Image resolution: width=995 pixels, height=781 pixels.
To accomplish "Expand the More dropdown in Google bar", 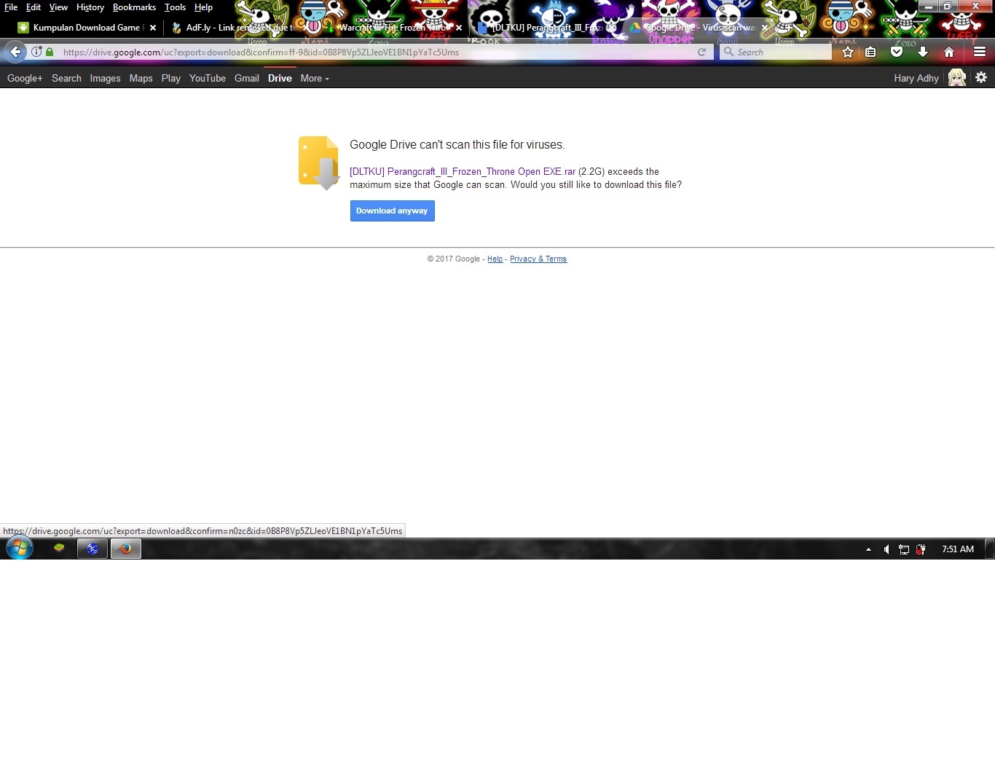I will (315, 78).
